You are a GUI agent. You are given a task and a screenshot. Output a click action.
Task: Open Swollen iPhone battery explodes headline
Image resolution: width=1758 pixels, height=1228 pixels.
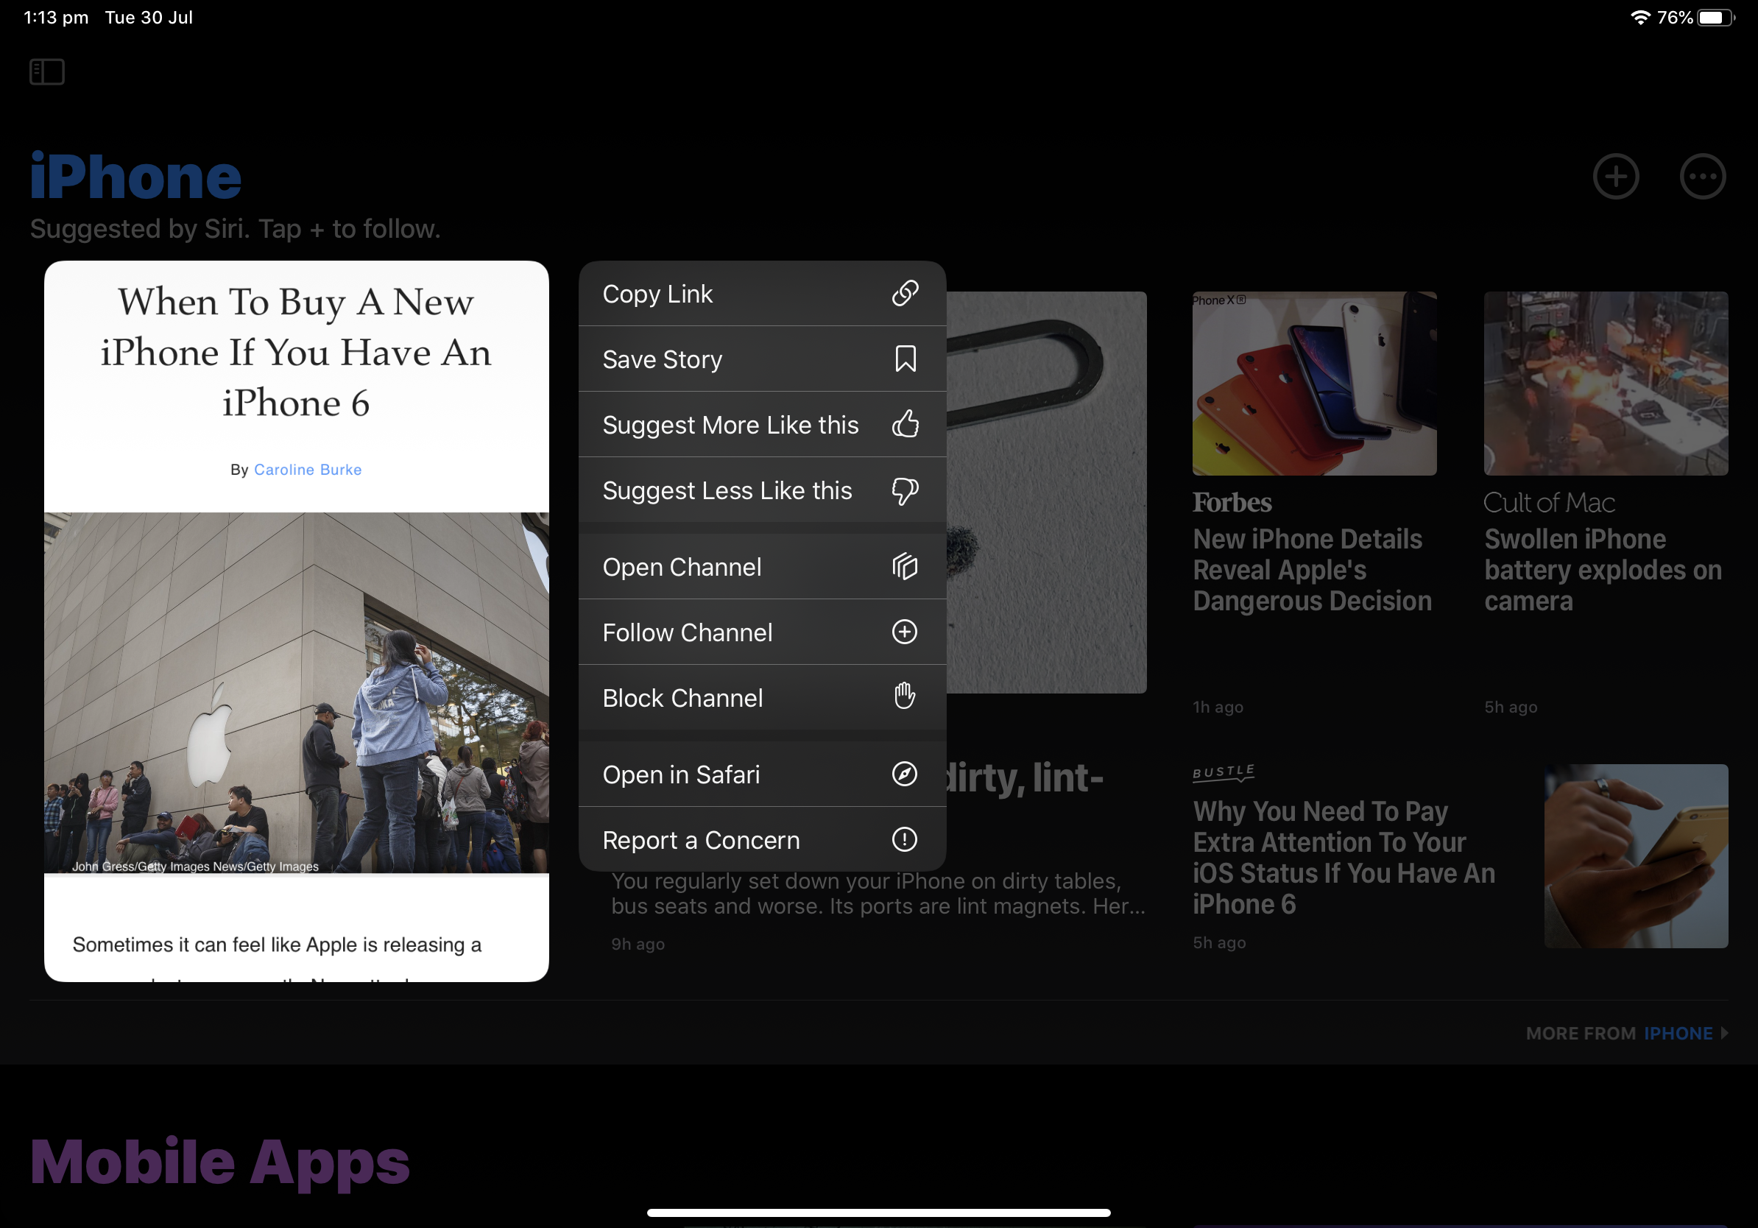coord(1603,571)
